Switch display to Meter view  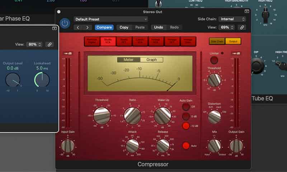point(129,59)
